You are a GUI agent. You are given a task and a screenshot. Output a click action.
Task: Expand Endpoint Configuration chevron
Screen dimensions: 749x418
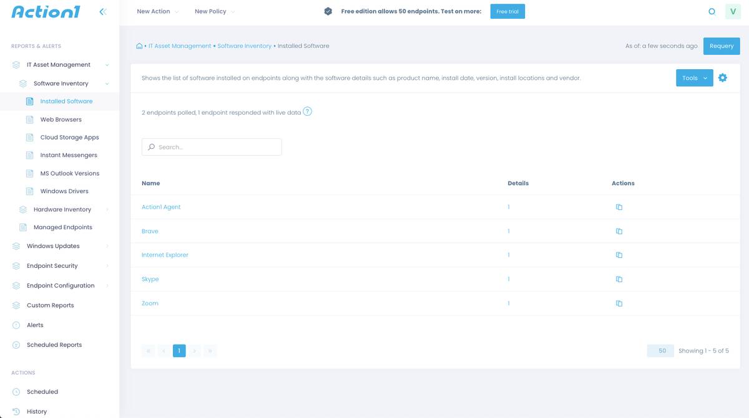tap(107, 286)
